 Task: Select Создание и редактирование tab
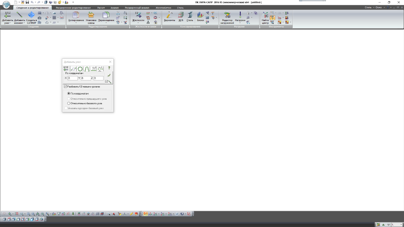pyautogui.click(x=32, y=8)
